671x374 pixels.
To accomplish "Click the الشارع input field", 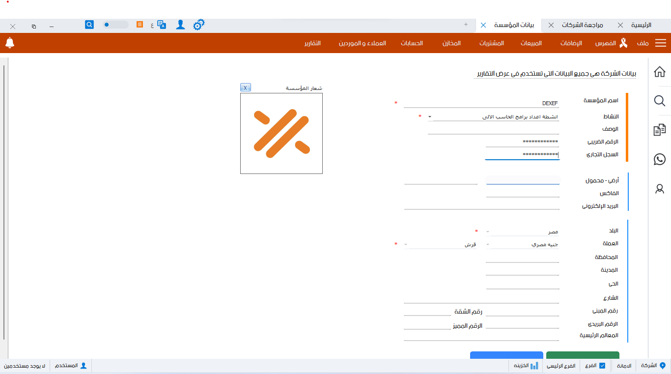I will pos(481,298).
